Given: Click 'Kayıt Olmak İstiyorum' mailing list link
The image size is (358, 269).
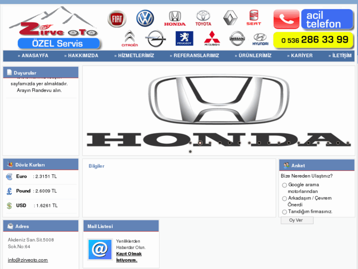Looking at the screenshot, I should (x=129, y=257).
